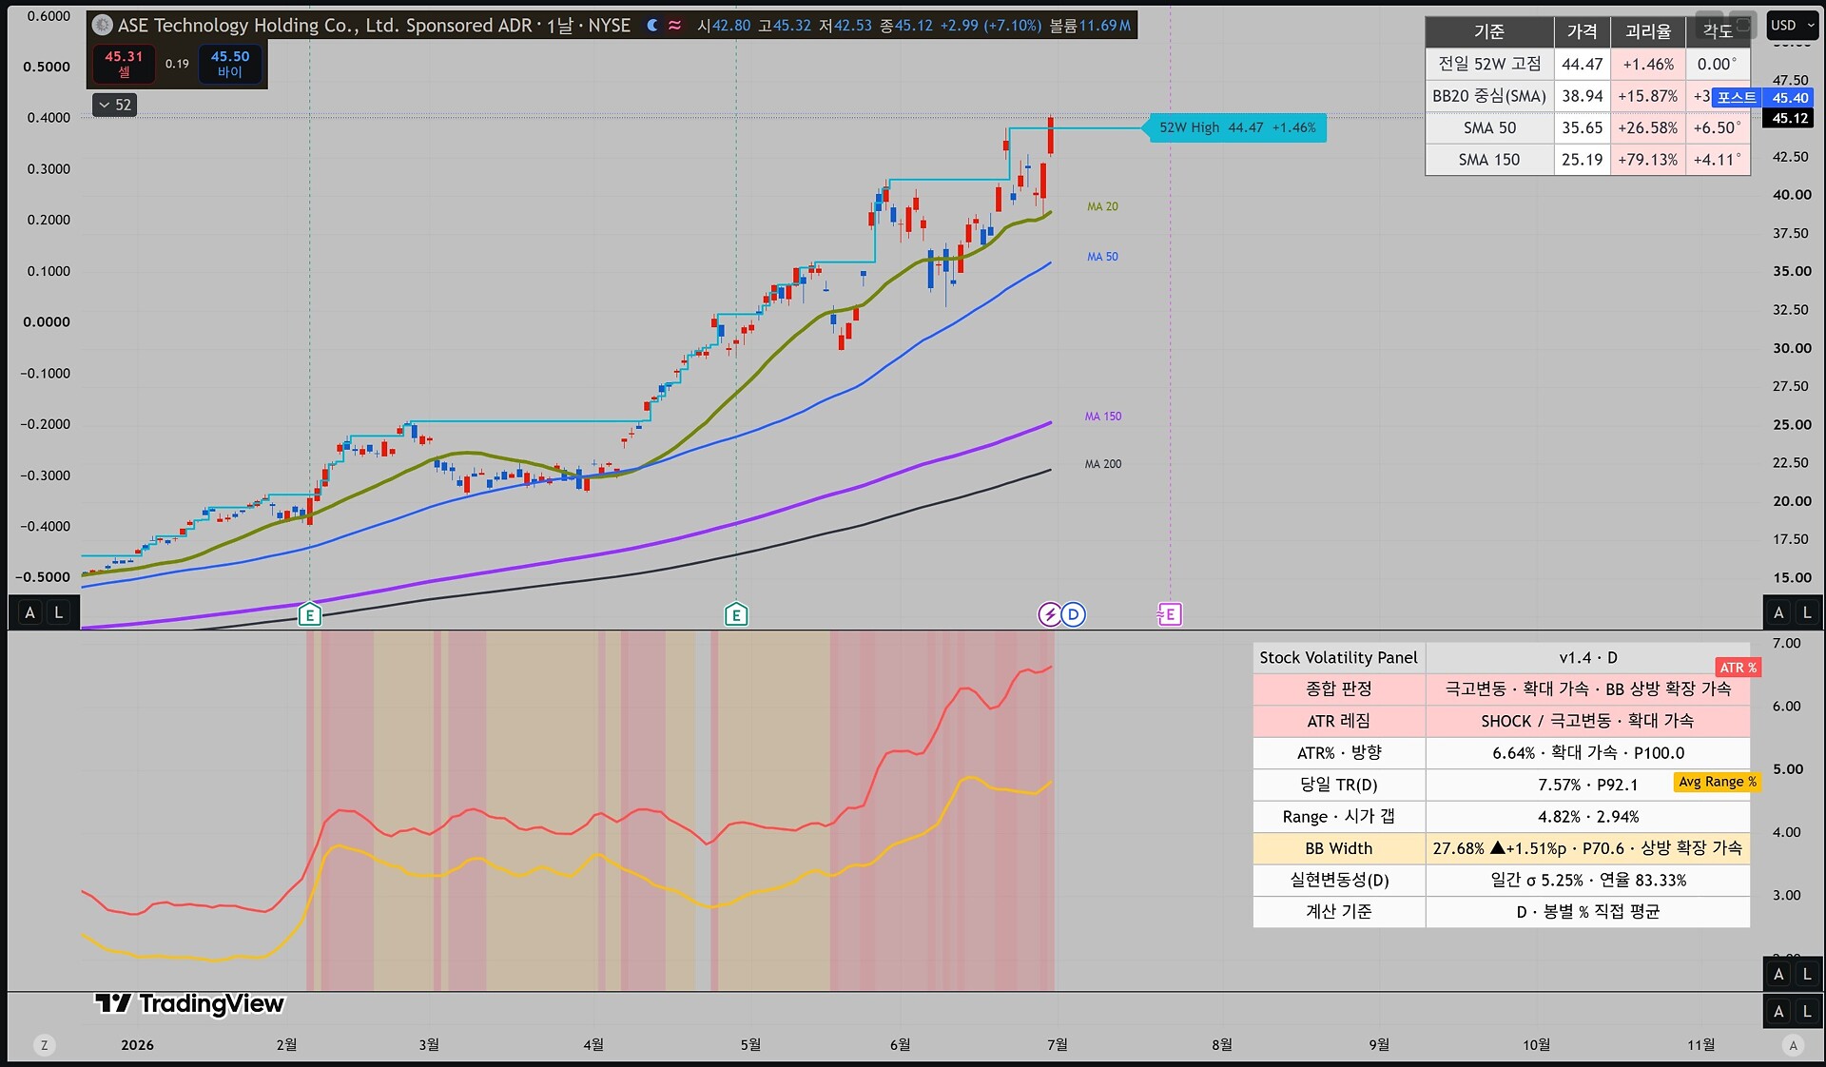The image size is (1826, 1067).
Task: Click the ATR % series label
Action: (x=1739, y=668)
